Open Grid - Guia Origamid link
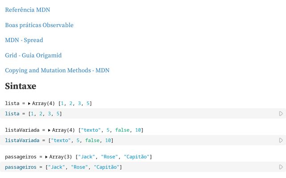 pyautogui.click(x=33, y=55)
